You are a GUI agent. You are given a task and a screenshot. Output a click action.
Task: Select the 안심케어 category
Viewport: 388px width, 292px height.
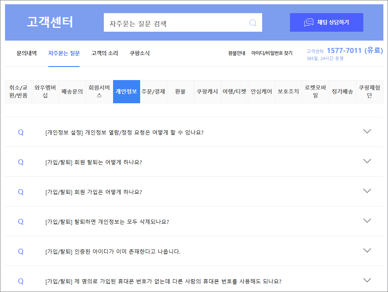click(261, 91)
